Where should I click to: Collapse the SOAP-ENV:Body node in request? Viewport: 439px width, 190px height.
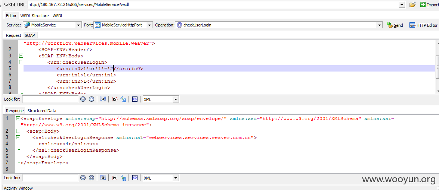coord(21,56)
